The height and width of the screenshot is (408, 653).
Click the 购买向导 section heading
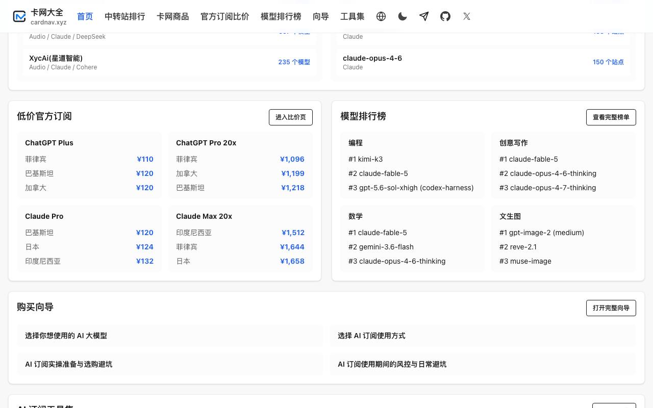click(x=35, y=307)
